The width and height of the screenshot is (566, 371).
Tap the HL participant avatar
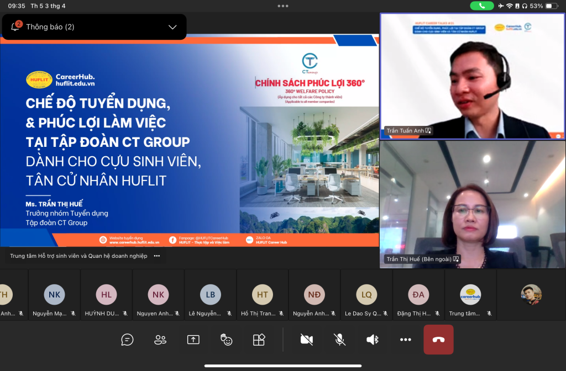pyautogui.click(x=106, y=295)
